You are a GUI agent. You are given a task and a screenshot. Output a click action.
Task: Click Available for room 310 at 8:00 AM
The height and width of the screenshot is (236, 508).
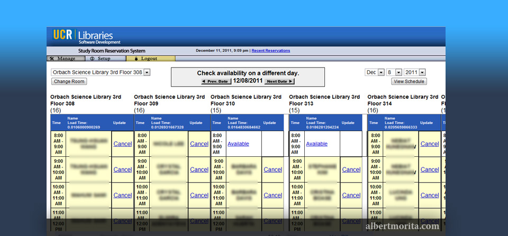pyautogui.click(x=238, y=144)
